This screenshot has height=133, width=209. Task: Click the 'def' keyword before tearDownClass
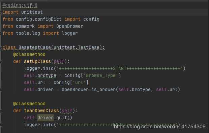pos(17,111)
